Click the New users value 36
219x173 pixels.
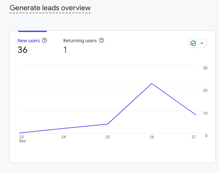pos(22,50)
